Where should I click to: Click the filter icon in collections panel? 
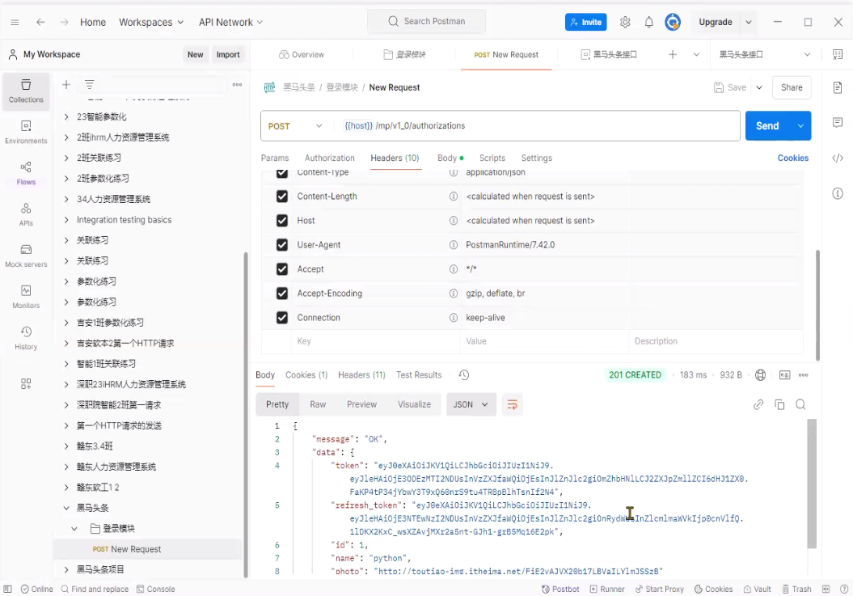89,84
